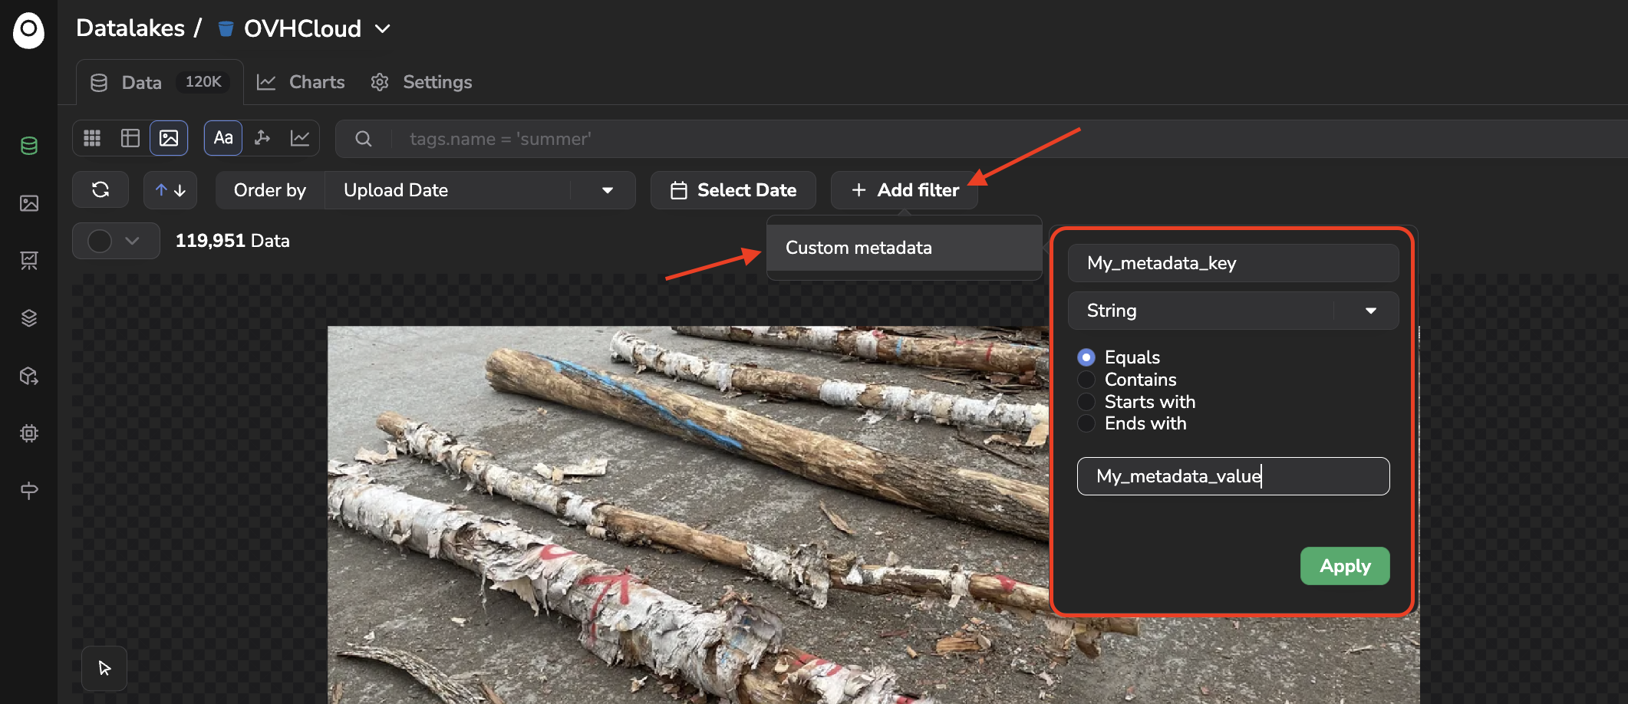Screen dimensions: 1628x704
Task: Toggle the Aa text search mode
Action: click(223, 138)
